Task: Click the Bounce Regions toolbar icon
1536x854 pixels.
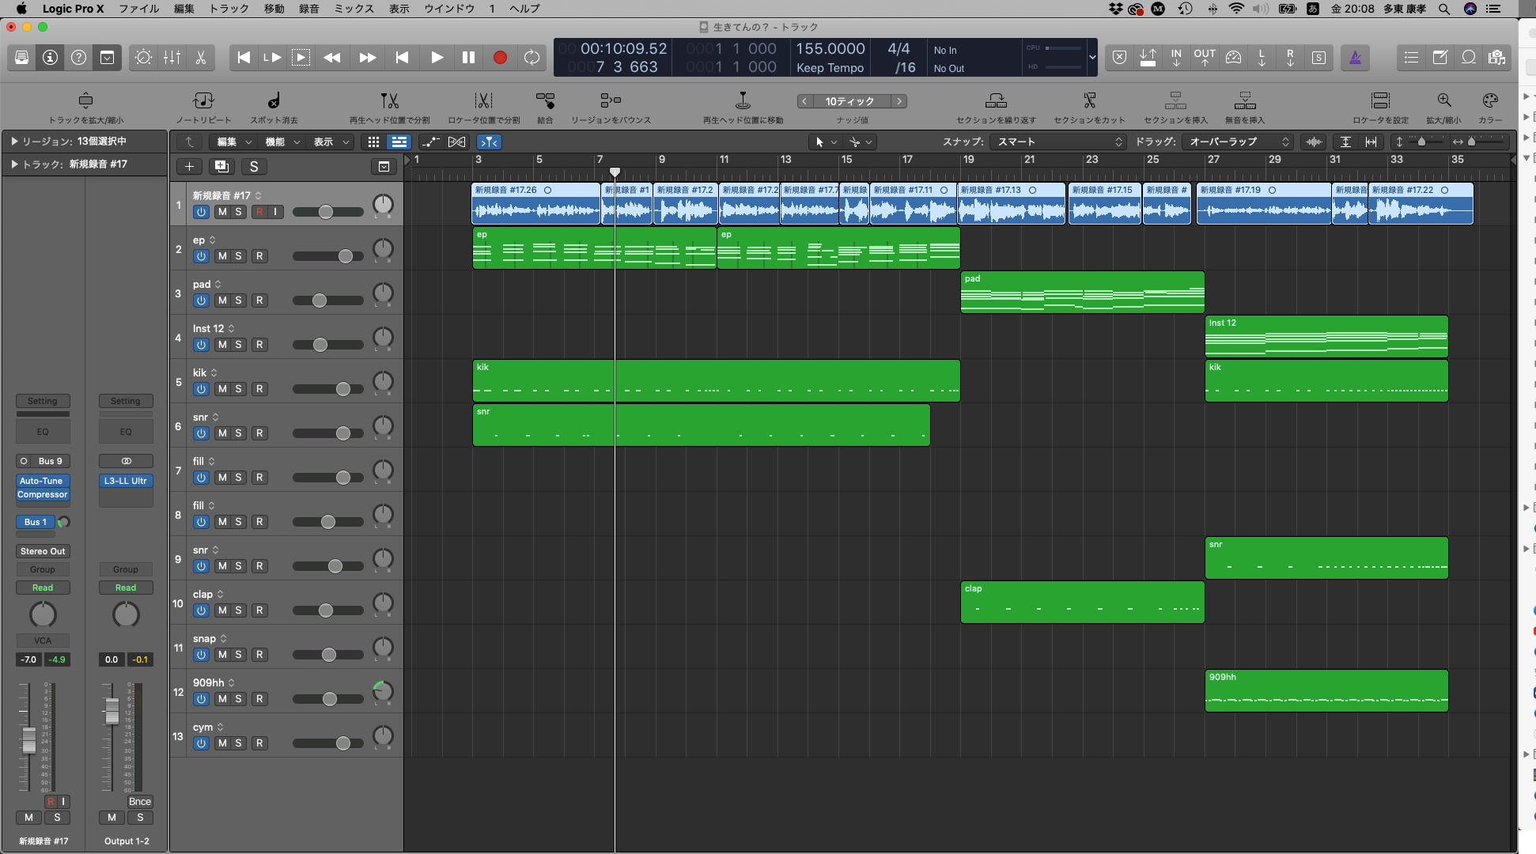Action: [611, 101]
